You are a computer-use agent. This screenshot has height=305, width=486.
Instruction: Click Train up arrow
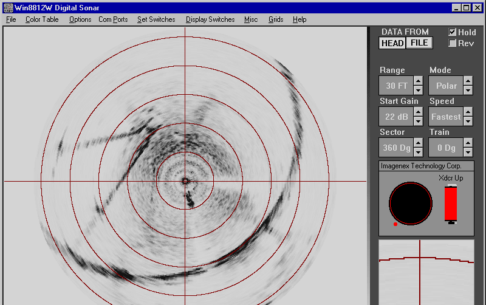(468, 143)
